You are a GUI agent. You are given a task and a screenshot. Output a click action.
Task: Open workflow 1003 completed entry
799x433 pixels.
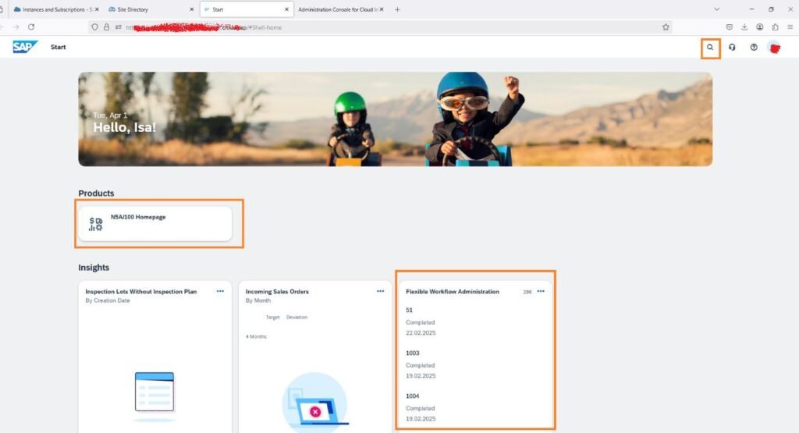413,353
